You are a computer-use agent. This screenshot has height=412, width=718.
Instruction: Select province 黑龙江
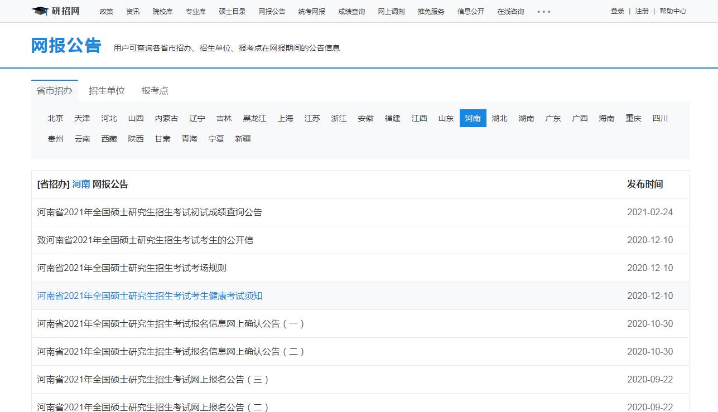[254, 118]
